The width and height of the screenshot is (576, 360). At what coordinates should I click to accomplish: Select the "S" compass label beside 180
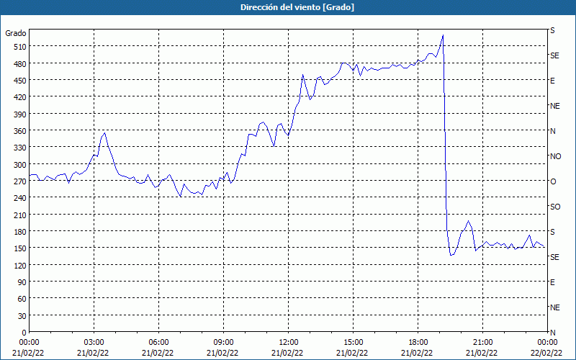pyautogui.click(x=552, y=232)
